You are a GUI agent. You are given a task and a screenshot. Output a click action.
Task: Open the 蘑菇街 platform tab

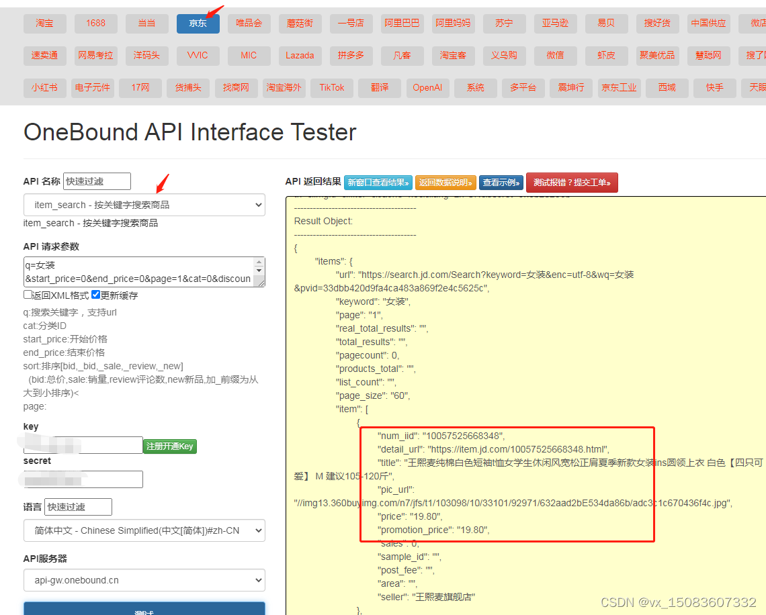pos(300,23)
